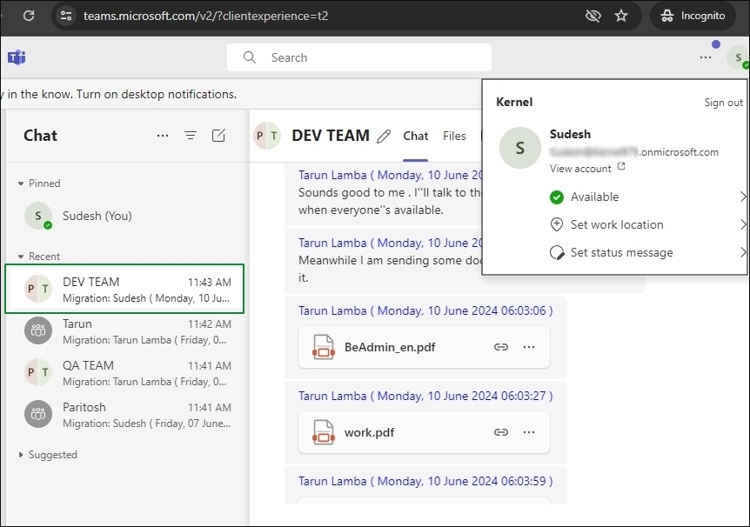Collapse the Pinned chats section
This screenshot has height=527, width=750.
pyautogui.click(x=22, y=183)
